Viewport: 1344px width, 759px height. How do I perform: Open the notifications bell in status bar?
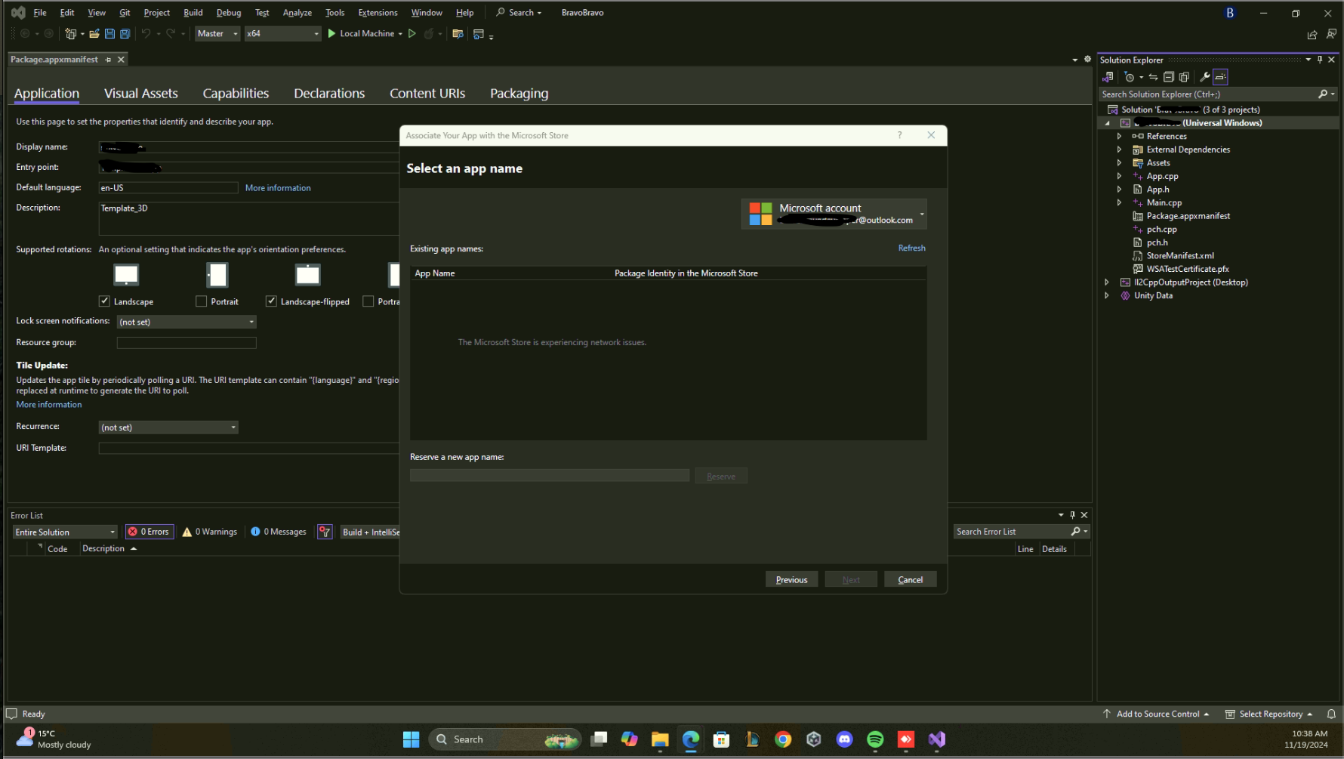coord(1331,714)
